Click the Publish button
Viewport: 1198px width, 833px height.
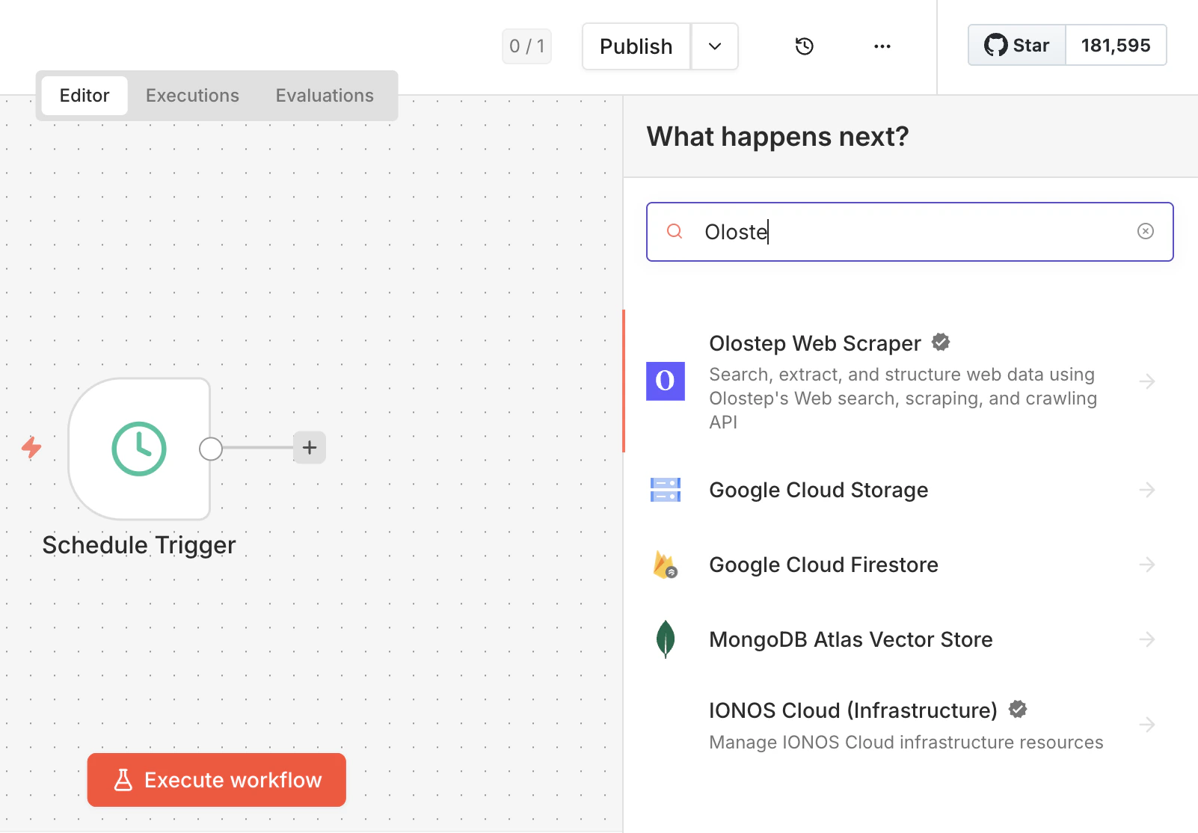(636, 46)
